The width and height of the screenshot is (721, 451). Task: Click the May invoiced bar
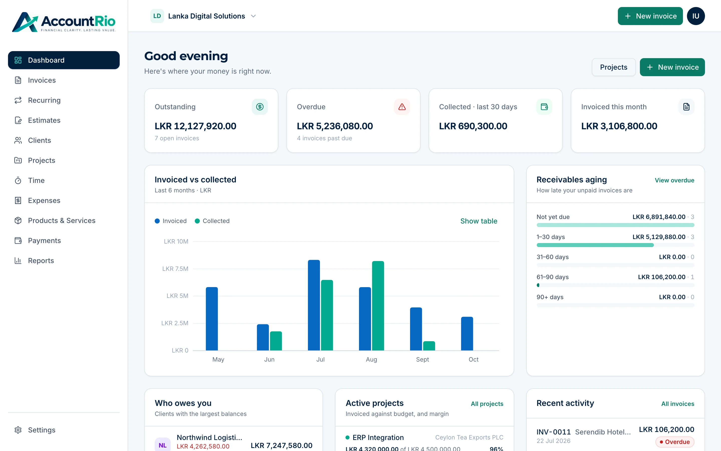click(212, 319)
